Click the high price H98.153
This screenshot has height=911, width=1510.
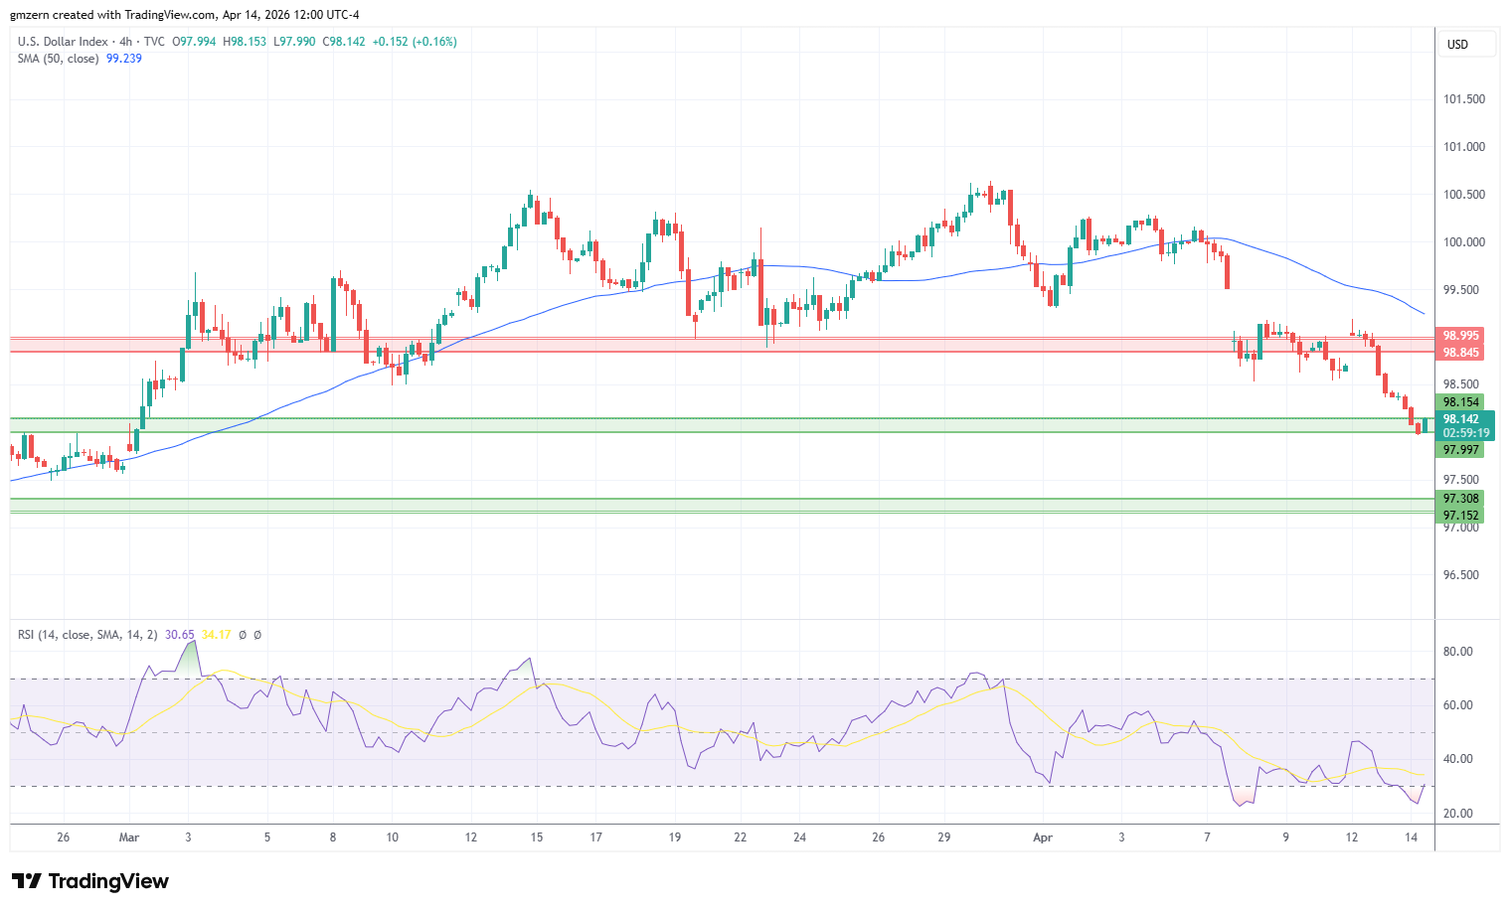(245, 42)
